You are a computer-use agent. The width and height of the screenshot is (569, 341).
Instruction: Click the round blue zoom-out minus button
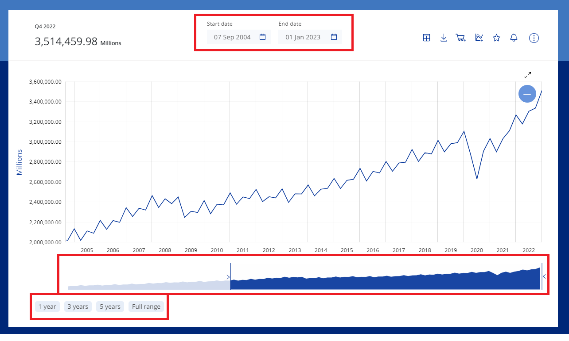tap(527, 94)
